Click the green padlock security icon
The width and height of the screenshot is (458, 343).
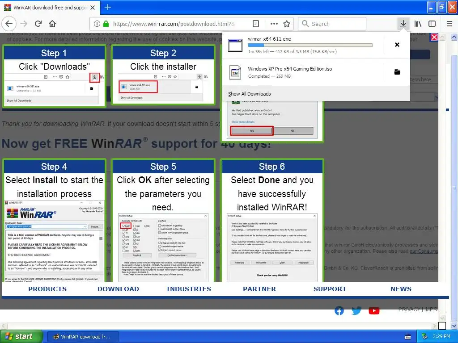coord(106,24)
